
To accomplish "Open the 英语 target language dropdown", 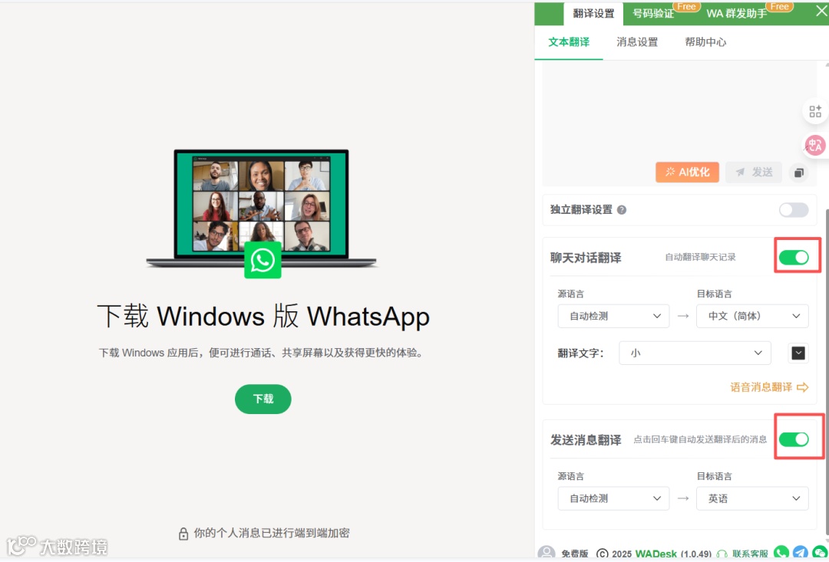I will coord(752,498).
